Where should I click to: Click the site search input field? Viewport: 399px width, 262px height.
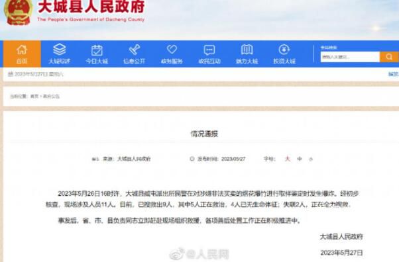(x=350, y=57)
